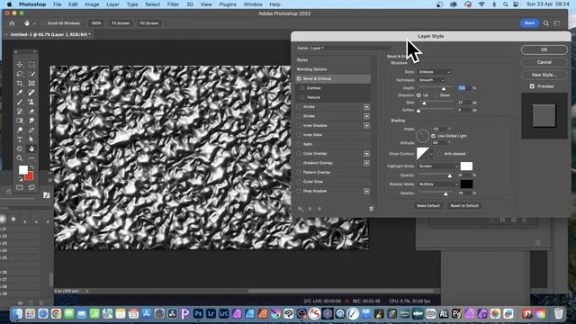Click Reset to Default button
The width and height of the screenshot is (576, 324).
tap(464, 206)
